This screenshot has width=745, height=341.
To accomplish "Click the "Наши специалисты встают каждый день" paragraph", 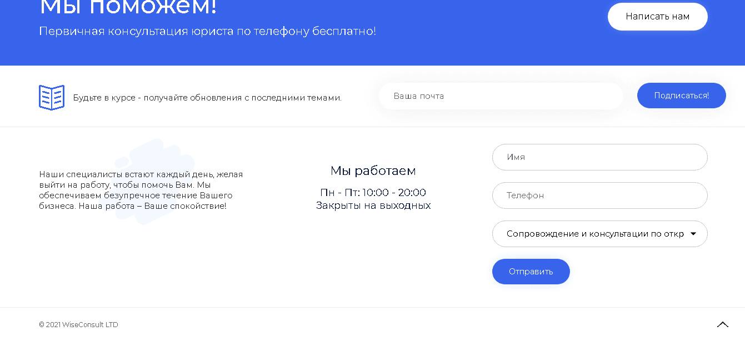I will pos(141,190).
